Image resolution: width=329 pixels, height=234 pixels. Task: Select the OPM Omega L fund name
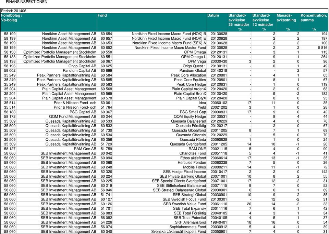[193, 57]
